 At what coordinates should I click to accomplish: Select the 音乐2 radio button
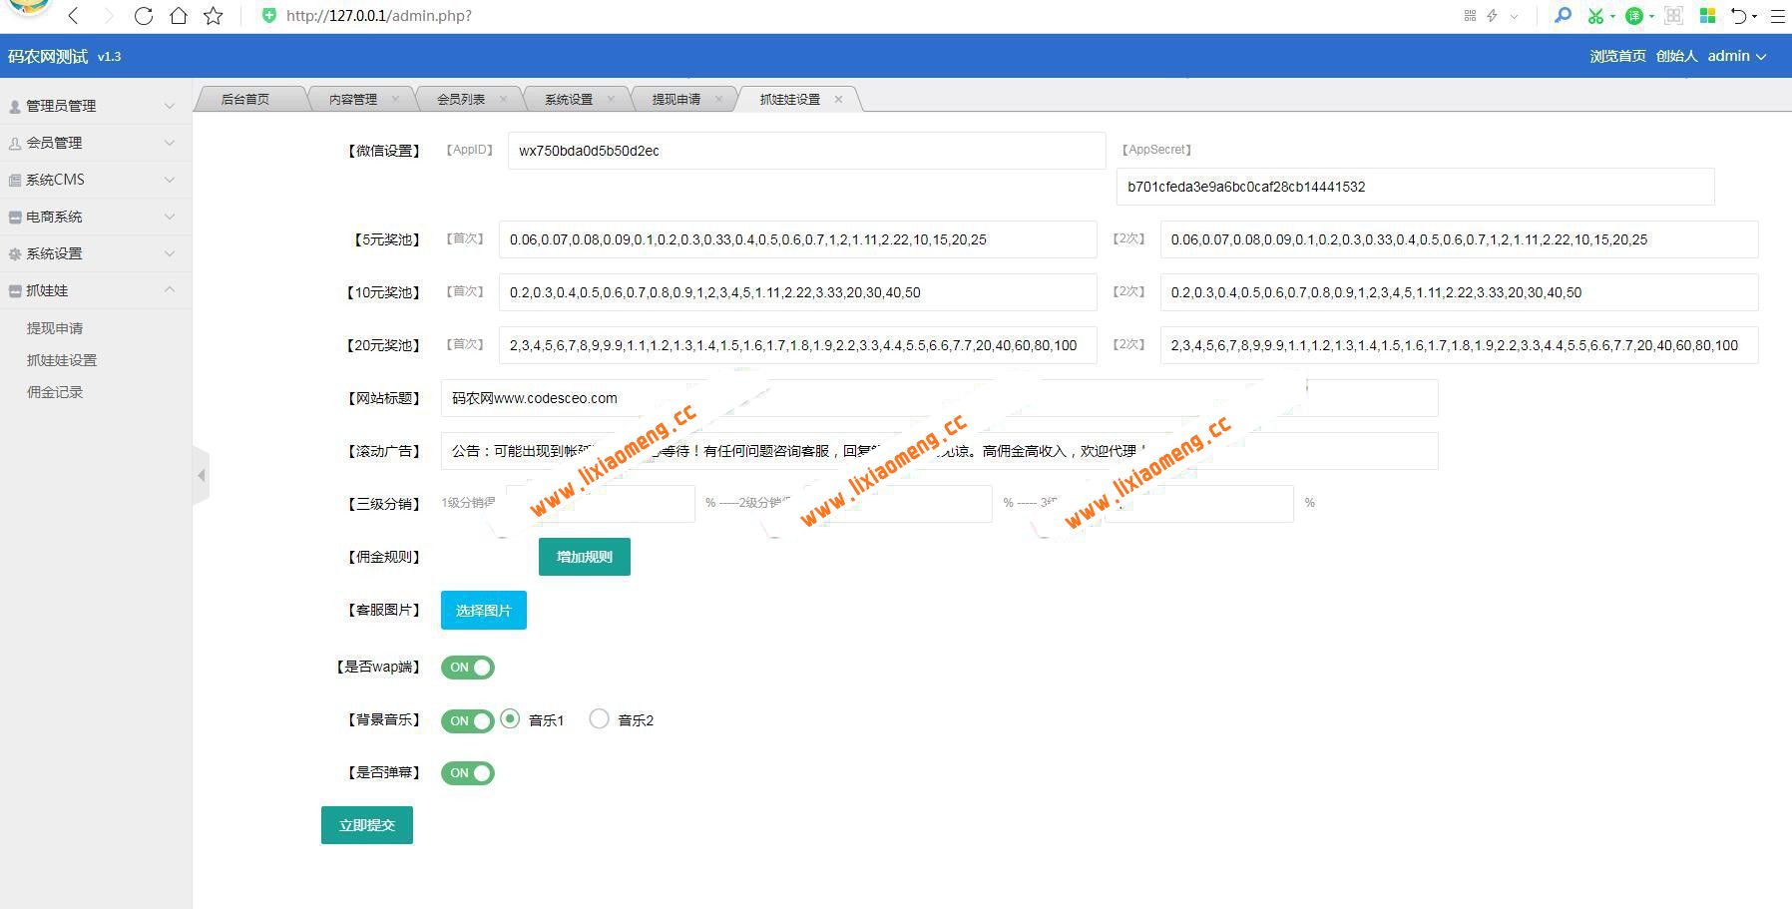[x=599, y=717]
